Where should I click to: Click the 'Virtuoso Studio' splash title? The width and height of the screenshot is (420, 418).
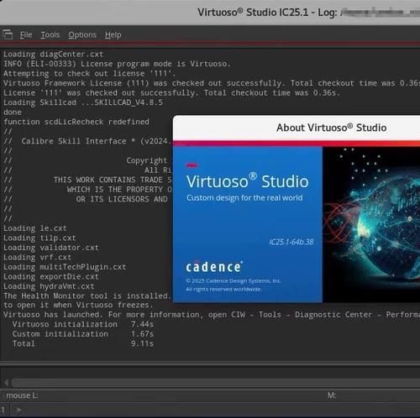[x=248, y=180]
